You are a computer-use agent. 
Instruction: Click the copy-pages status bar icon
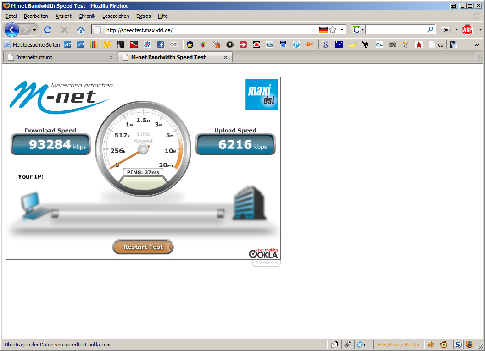click(x=334, y=344)
